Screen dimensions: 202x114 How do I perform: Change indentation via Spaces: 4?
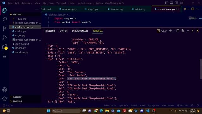[123, 105]
